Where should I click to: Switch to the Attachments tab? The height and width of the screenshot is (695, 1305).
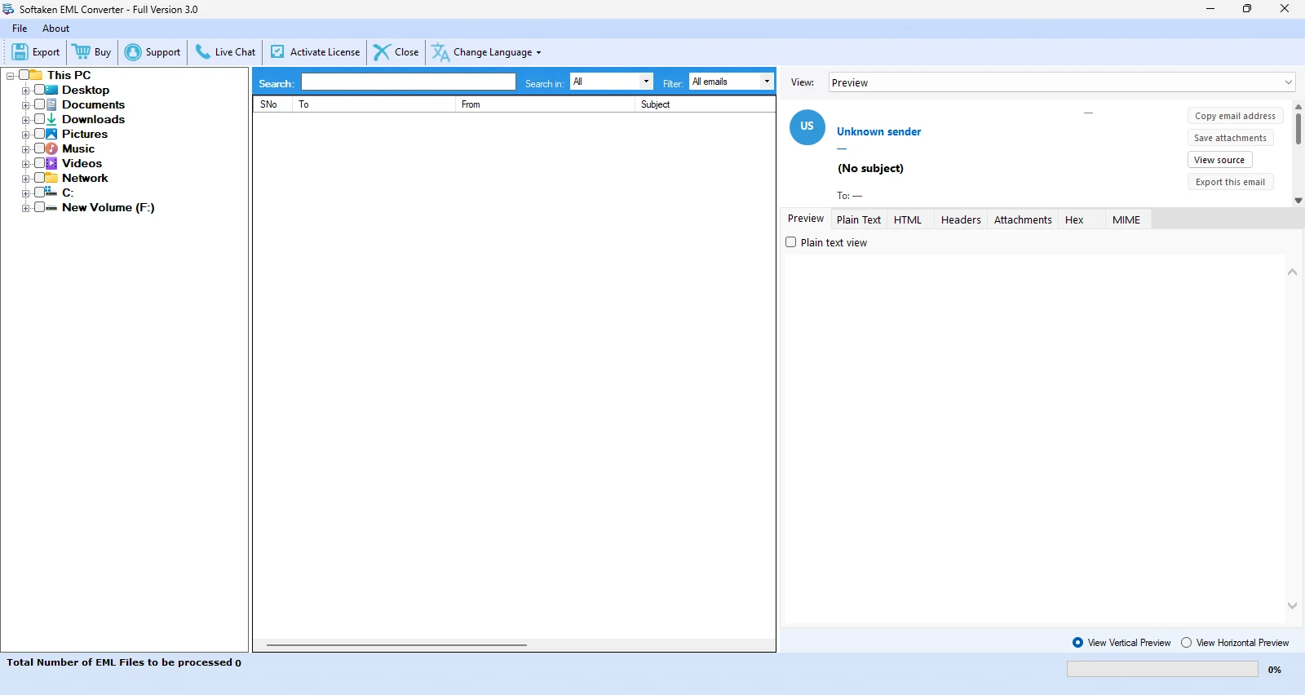point(1023,219)
